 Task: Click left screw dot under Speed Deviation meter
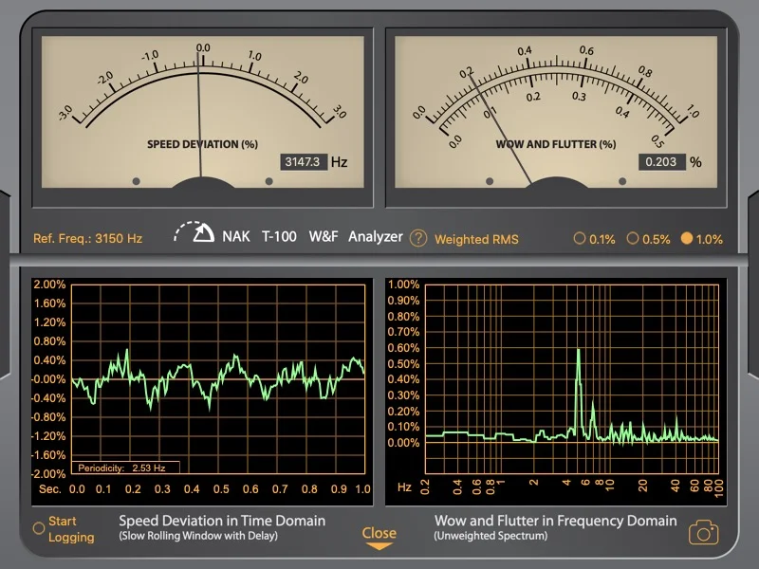(136, 180)
